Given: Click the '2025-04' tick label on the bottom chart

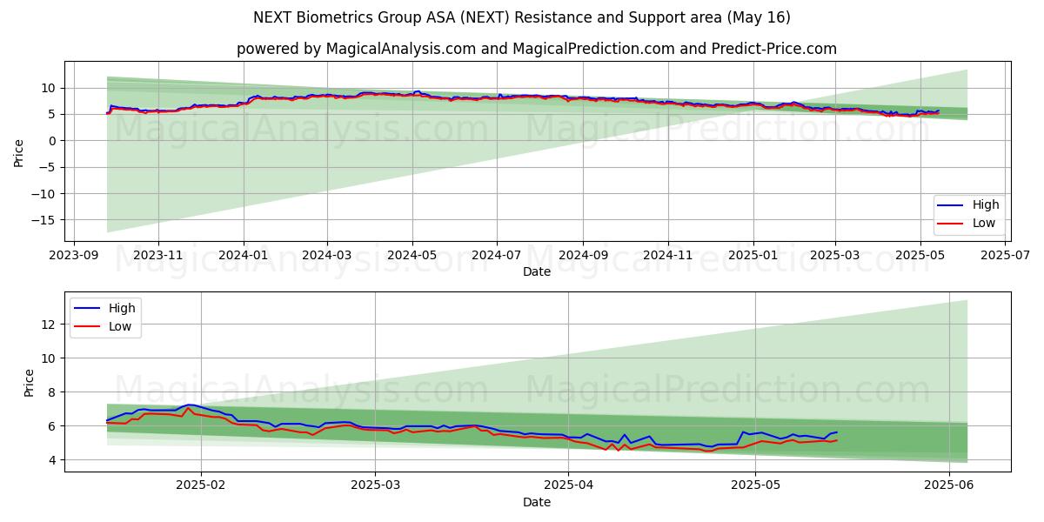Looking at the screenshot, I should [x=568, y=485].
